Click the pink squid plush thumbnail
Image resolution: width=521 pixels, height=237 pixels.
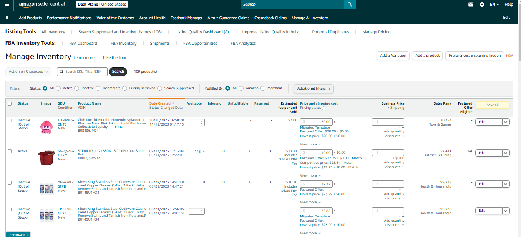(x=46, y=127)
